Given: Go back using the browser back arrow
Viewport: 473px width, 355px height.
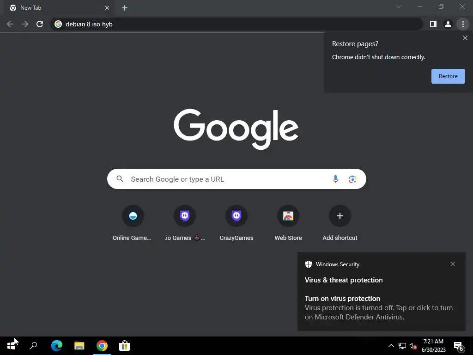Looking at the screenshot, I should pos(10,24).
